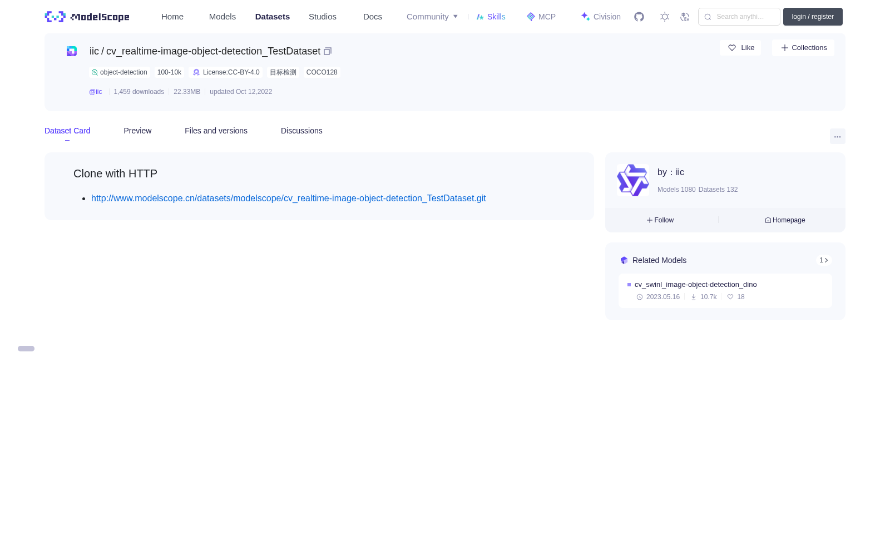Click the iic organization avatar logo
Image resolution: width=890 pixels, height=556 pixels.
tap(633, 180)
